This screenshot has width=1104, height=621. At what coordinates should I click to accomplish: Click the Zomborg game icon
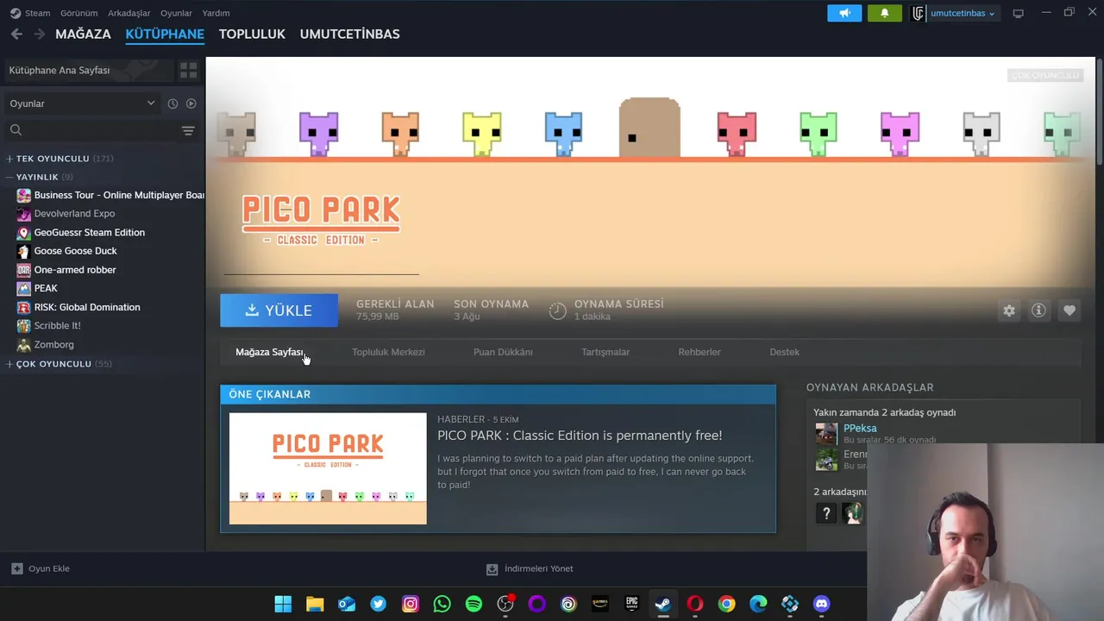pos(23,345)
